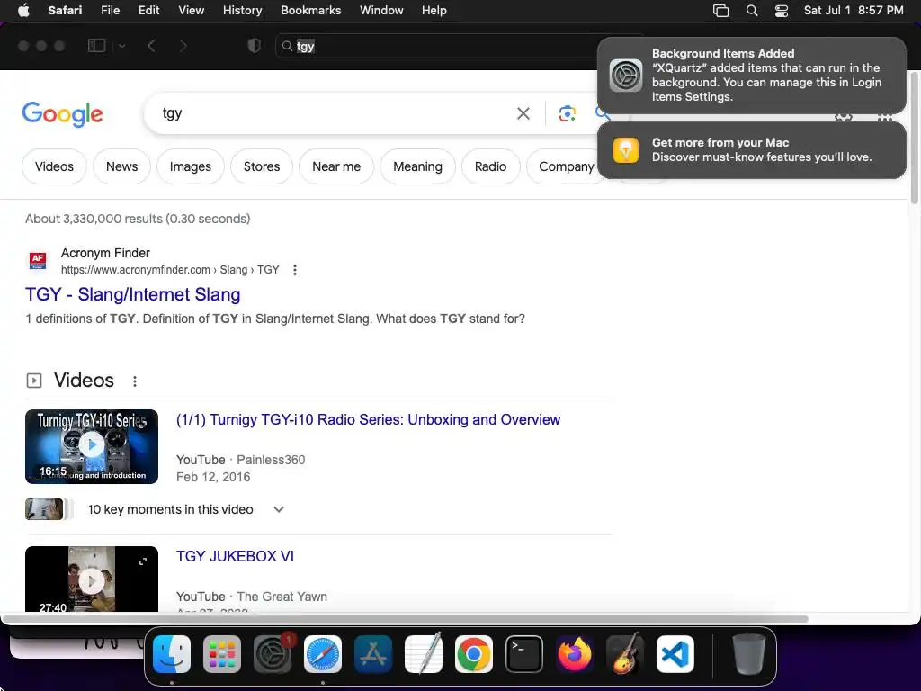Open TGY JUKEBOX VI link
Screen dimensions: 921x691
tap(235, 556)
